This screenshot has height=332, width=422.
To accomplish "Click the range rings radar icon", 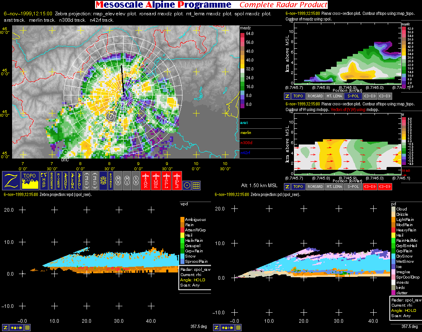I will pyautogui.click(x=103, y=180).
